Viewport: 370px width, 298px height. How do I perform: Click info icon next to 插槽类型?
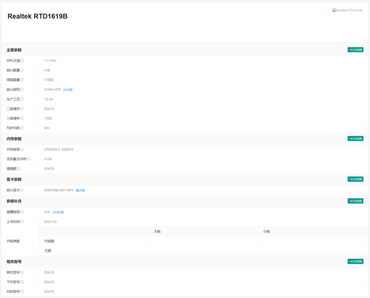point(22,212)
